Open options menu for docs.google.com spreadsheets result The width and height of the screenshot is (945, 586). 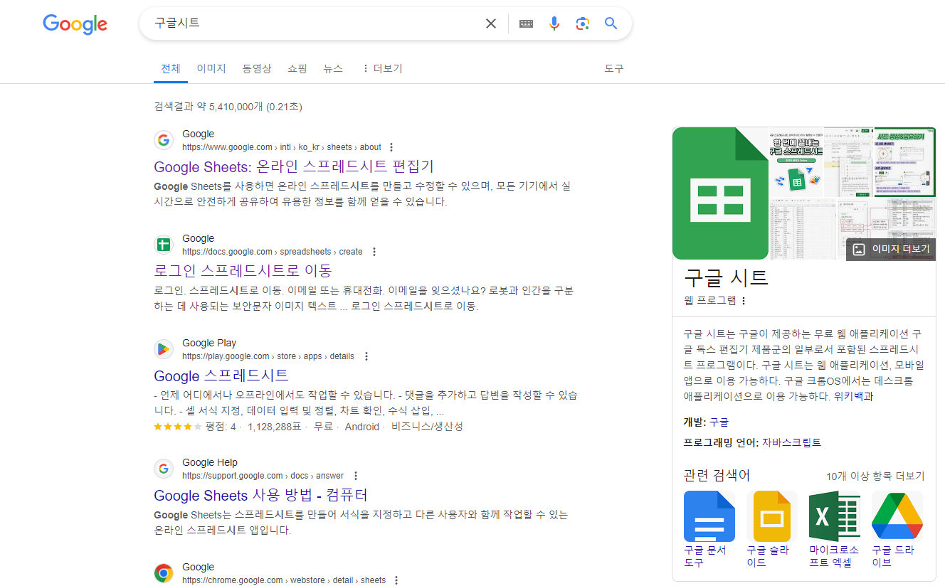tap(374, 252)
